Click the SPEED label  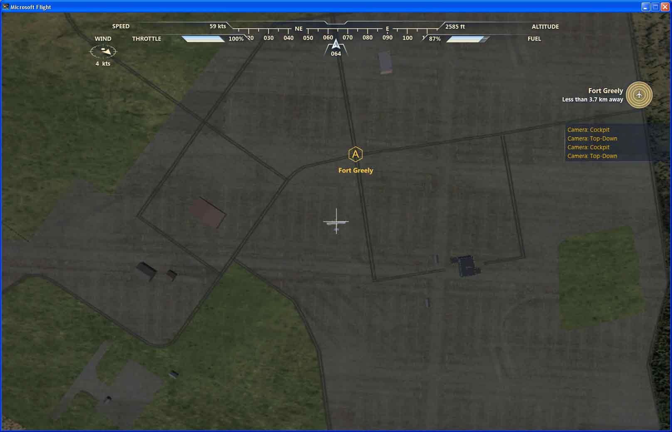tap(121, 26)
